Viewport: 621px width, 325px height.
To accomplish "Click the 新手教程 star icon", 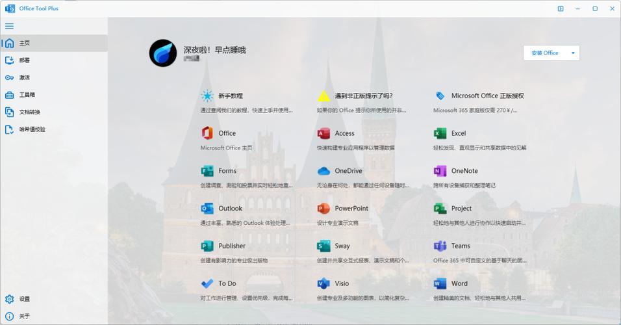I will pyautogui.click(x=207, y=96).
